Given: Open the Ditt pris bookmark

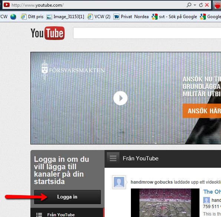Looking at the screenshot, I should click(x=32, y=17).
